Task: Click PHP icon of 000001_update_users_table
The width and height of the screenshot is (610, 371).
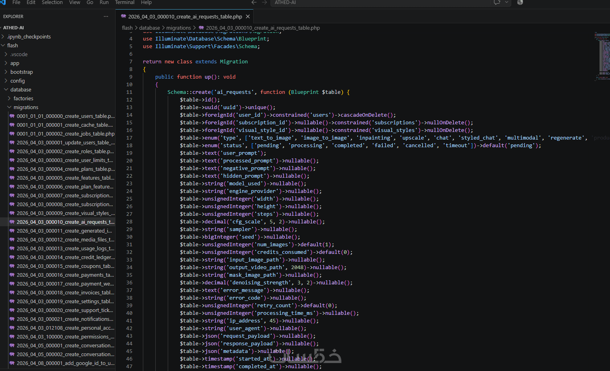Action: 12,142
